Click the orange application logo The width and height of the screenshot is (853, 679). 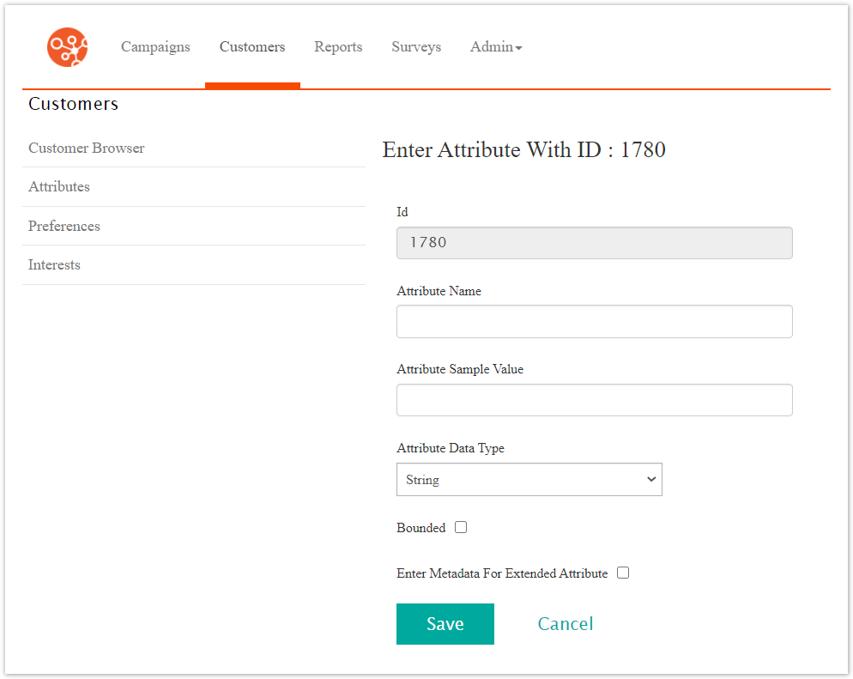click(68, 47)
